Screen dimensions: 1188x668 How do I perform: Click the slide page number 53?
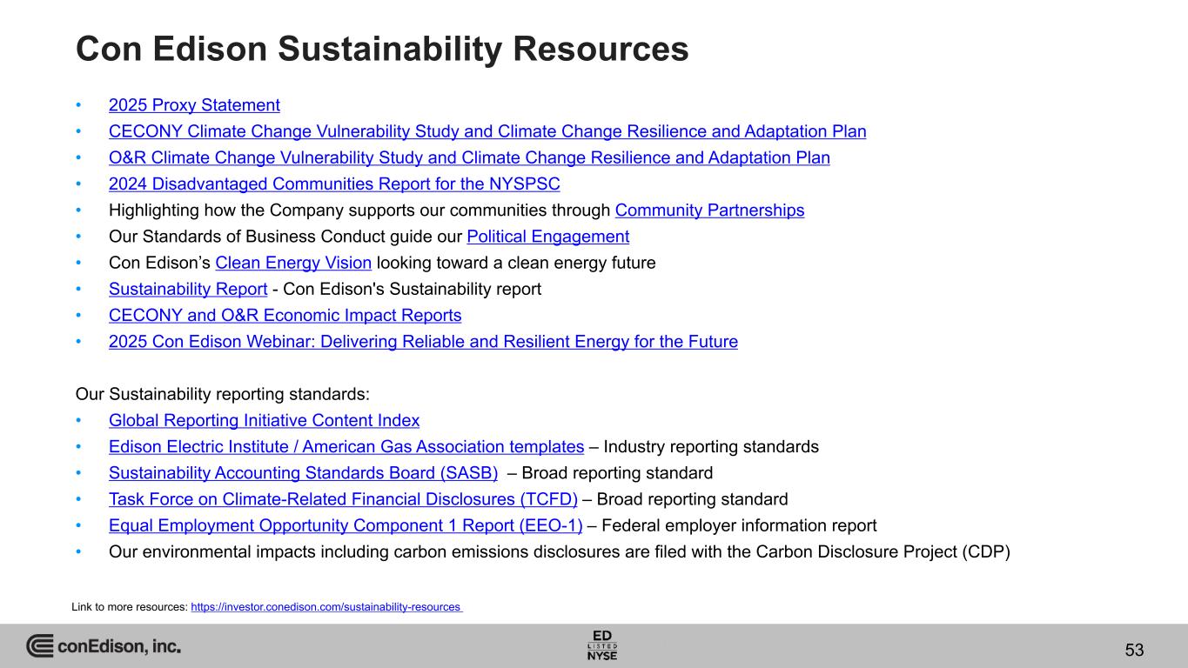pyautogui.click(x=1134, y=650)
